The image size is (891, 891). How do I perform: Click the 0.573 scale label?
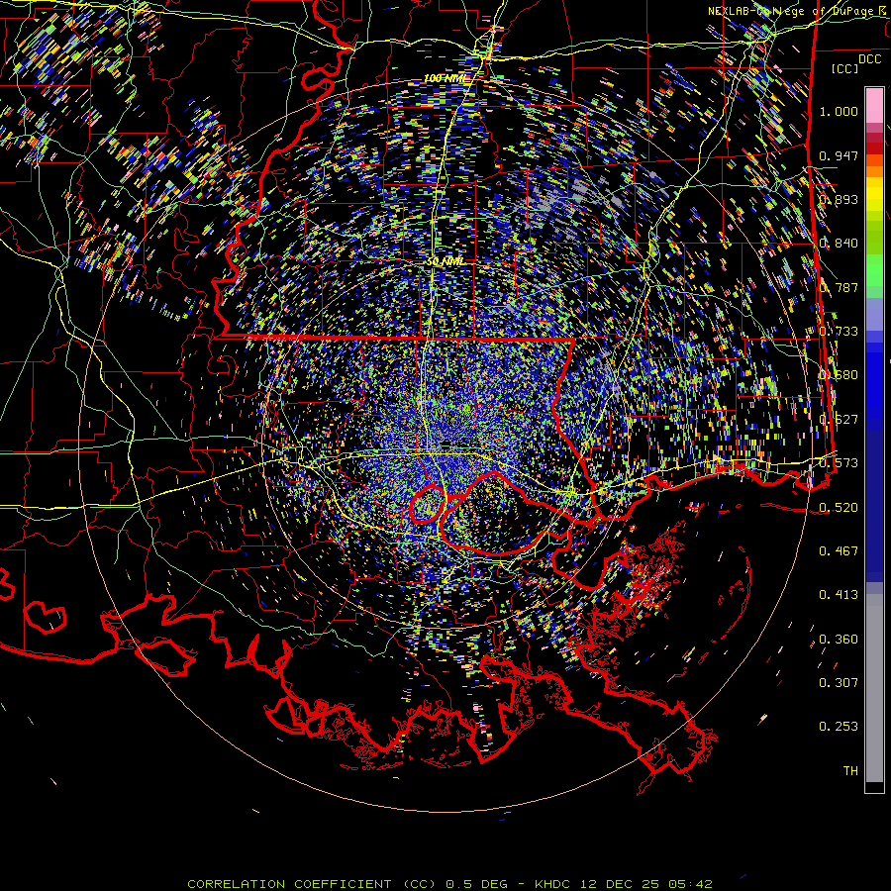[x=839, y=463]
